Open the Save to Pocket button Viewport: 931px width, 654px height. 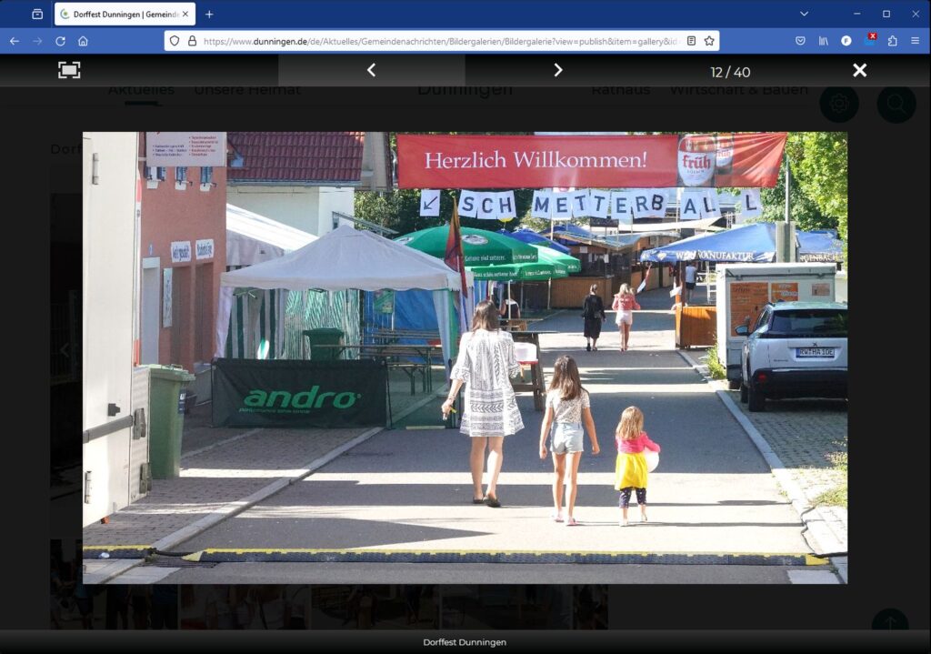tap(800, 41)
